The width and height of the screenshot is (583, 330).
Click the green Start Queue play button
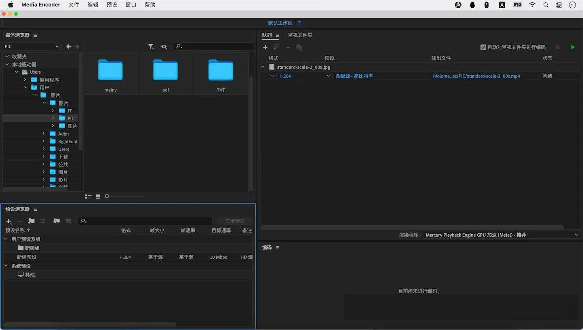(572, 47)
